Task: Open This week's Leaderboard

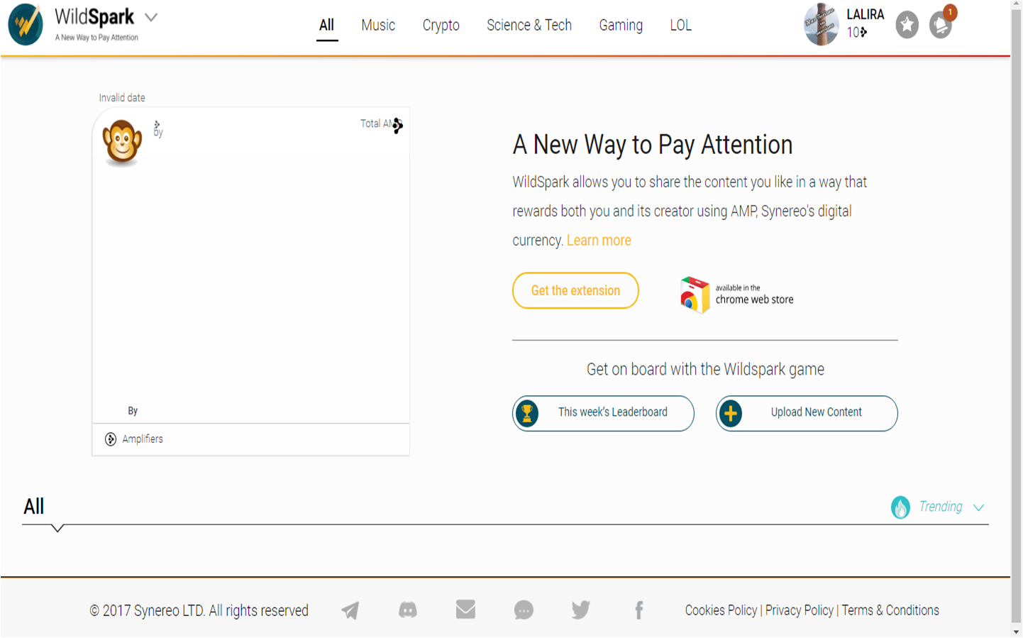Action: tap(603, 413)
